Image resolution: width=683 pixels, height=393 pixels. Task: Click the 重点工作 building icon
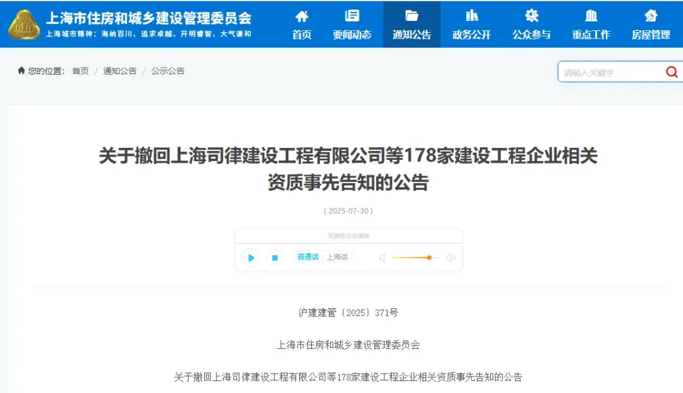click(591, 16)
